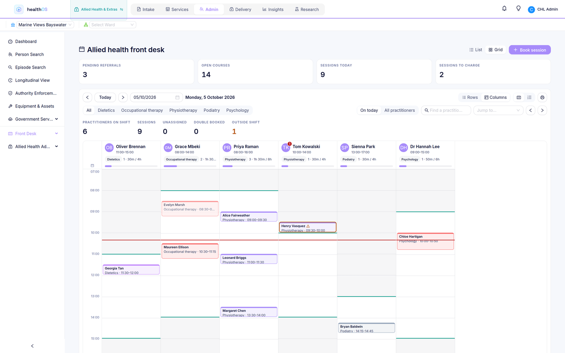Screen dimensions: 565x353
Task: Go to previous day arrow beside Today
Action: 87,97
